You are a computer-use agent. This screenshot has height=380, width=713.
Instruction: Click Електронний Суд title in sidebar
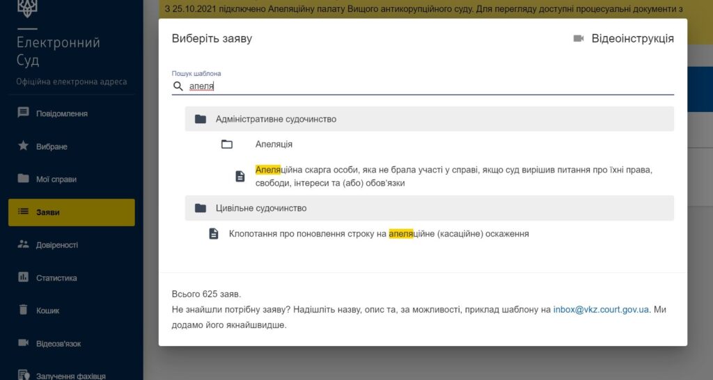58,51
